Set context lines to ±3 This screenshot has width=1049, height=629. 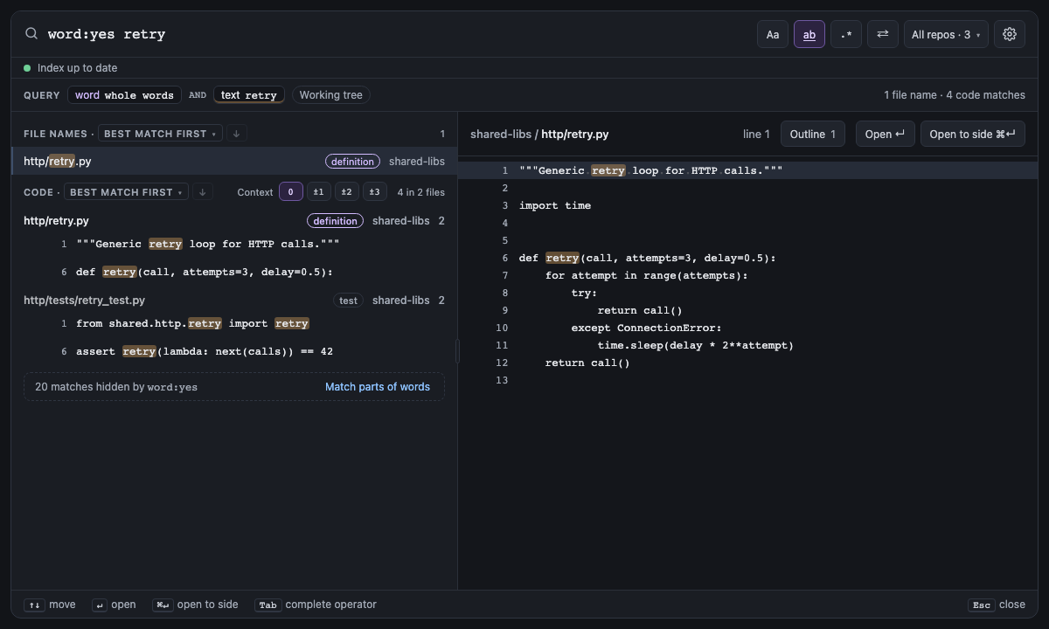click(x=375, y=192)
